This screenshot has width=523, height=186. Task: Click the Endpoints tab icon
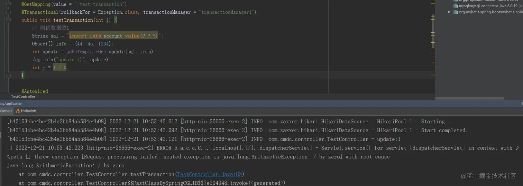pyautogui.click(x=17, y=111)
